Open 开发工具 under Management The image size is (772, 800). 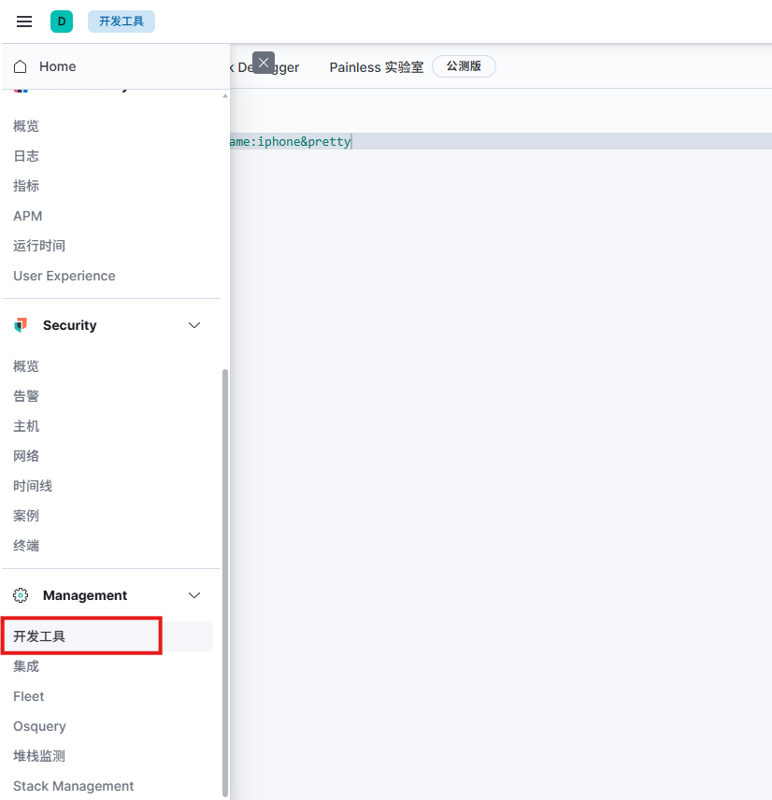39,636
